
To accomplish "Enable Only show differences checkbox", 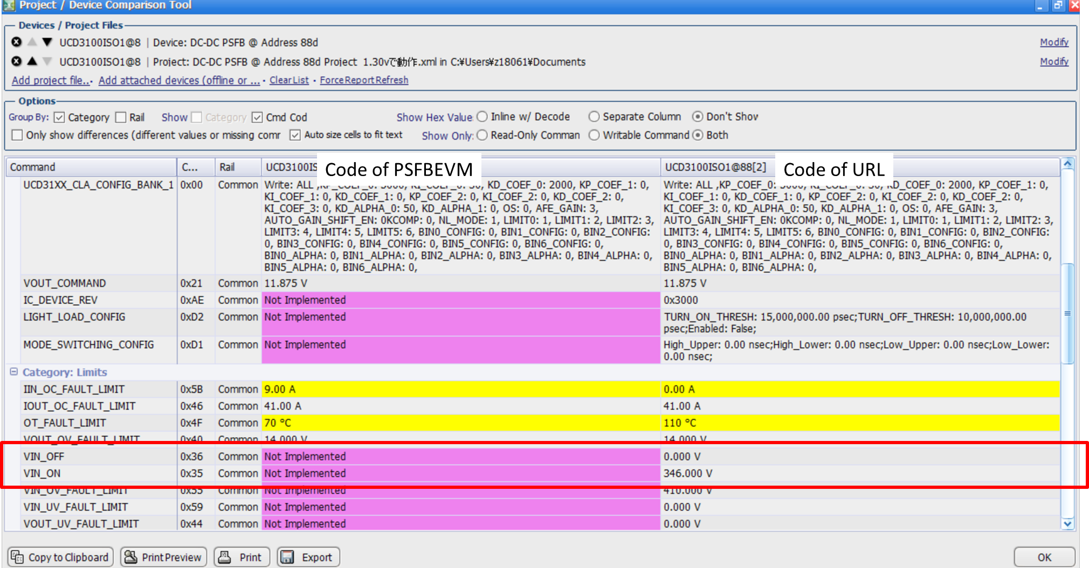I will tap(17, 135).
